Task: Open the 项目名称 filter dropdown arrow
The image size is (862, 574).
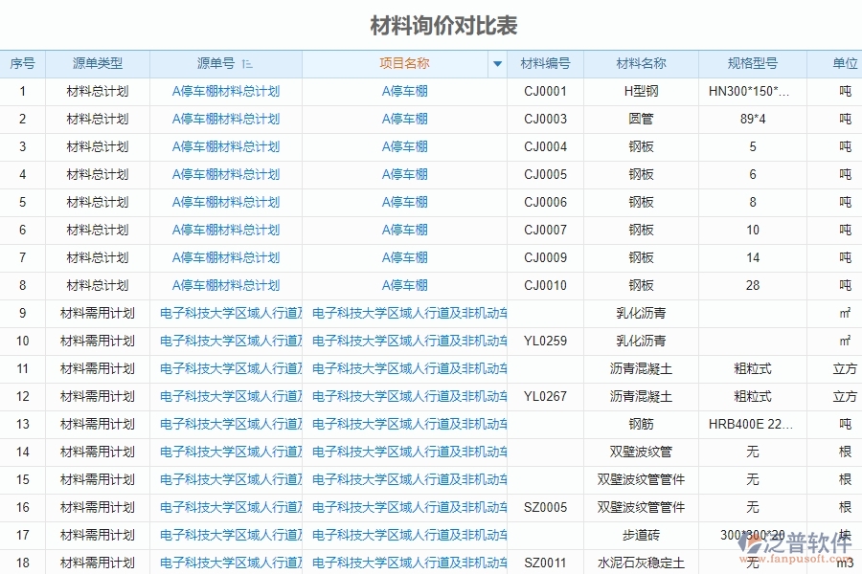Action: coord(498,63)
